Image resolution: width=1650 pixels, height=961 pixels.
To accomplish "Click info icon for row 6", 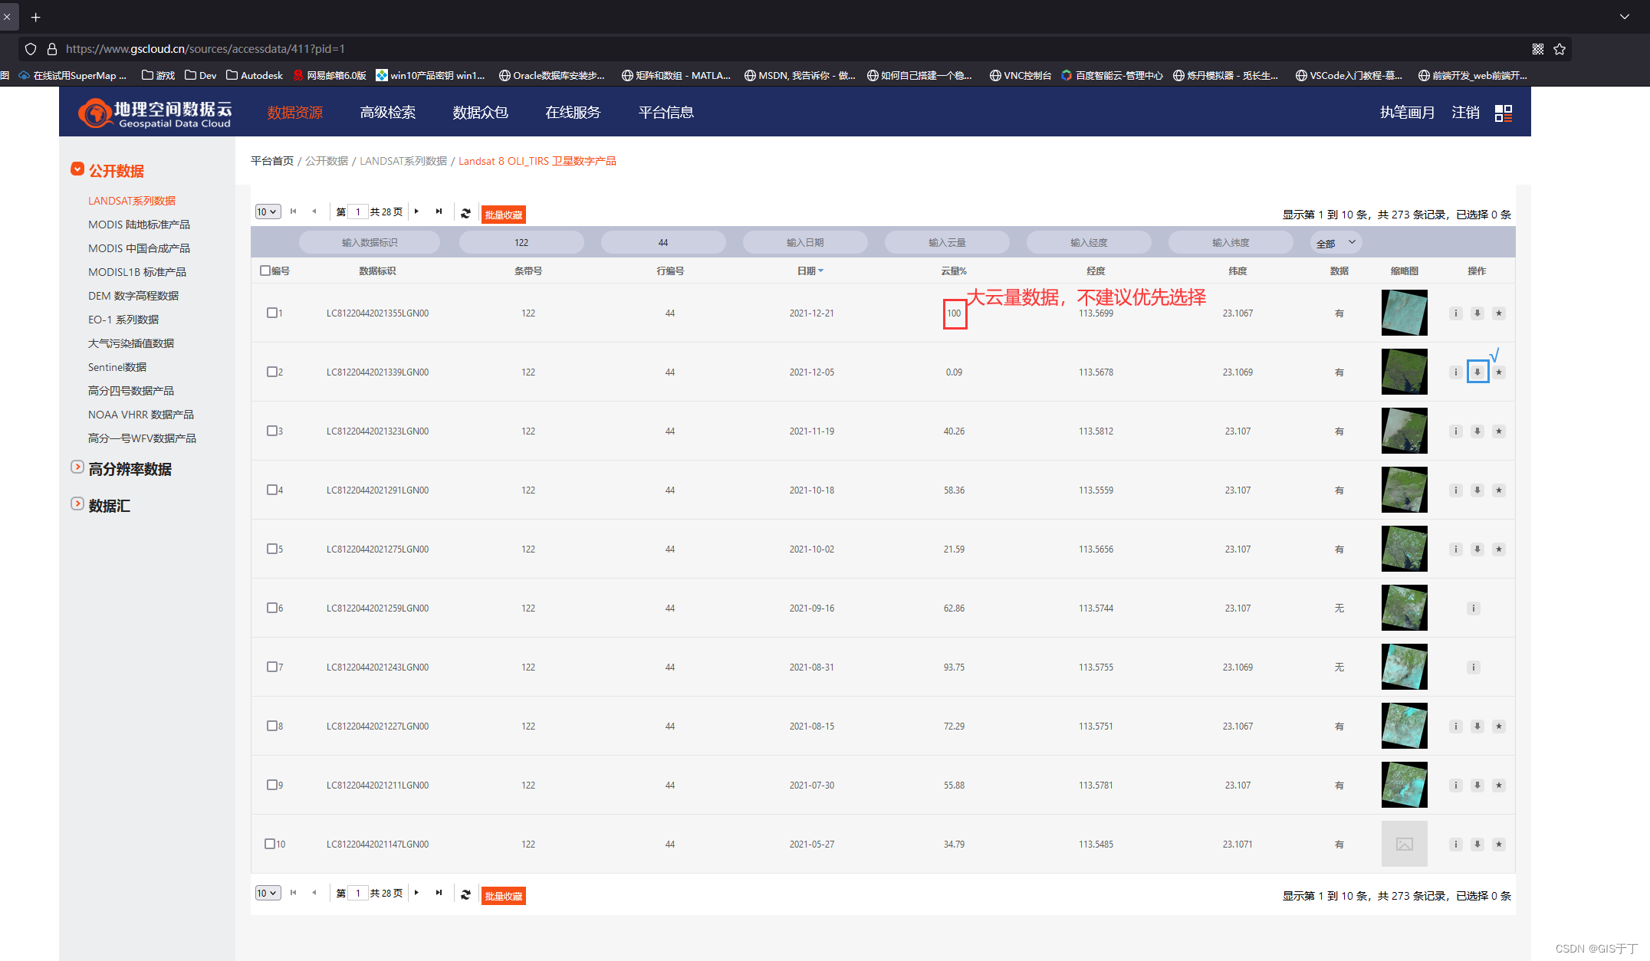I will coord(1473,608).
